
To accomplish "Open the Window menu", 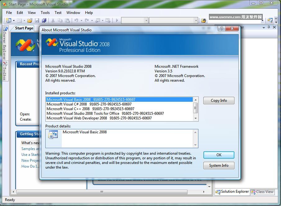I will coord(73,13).
